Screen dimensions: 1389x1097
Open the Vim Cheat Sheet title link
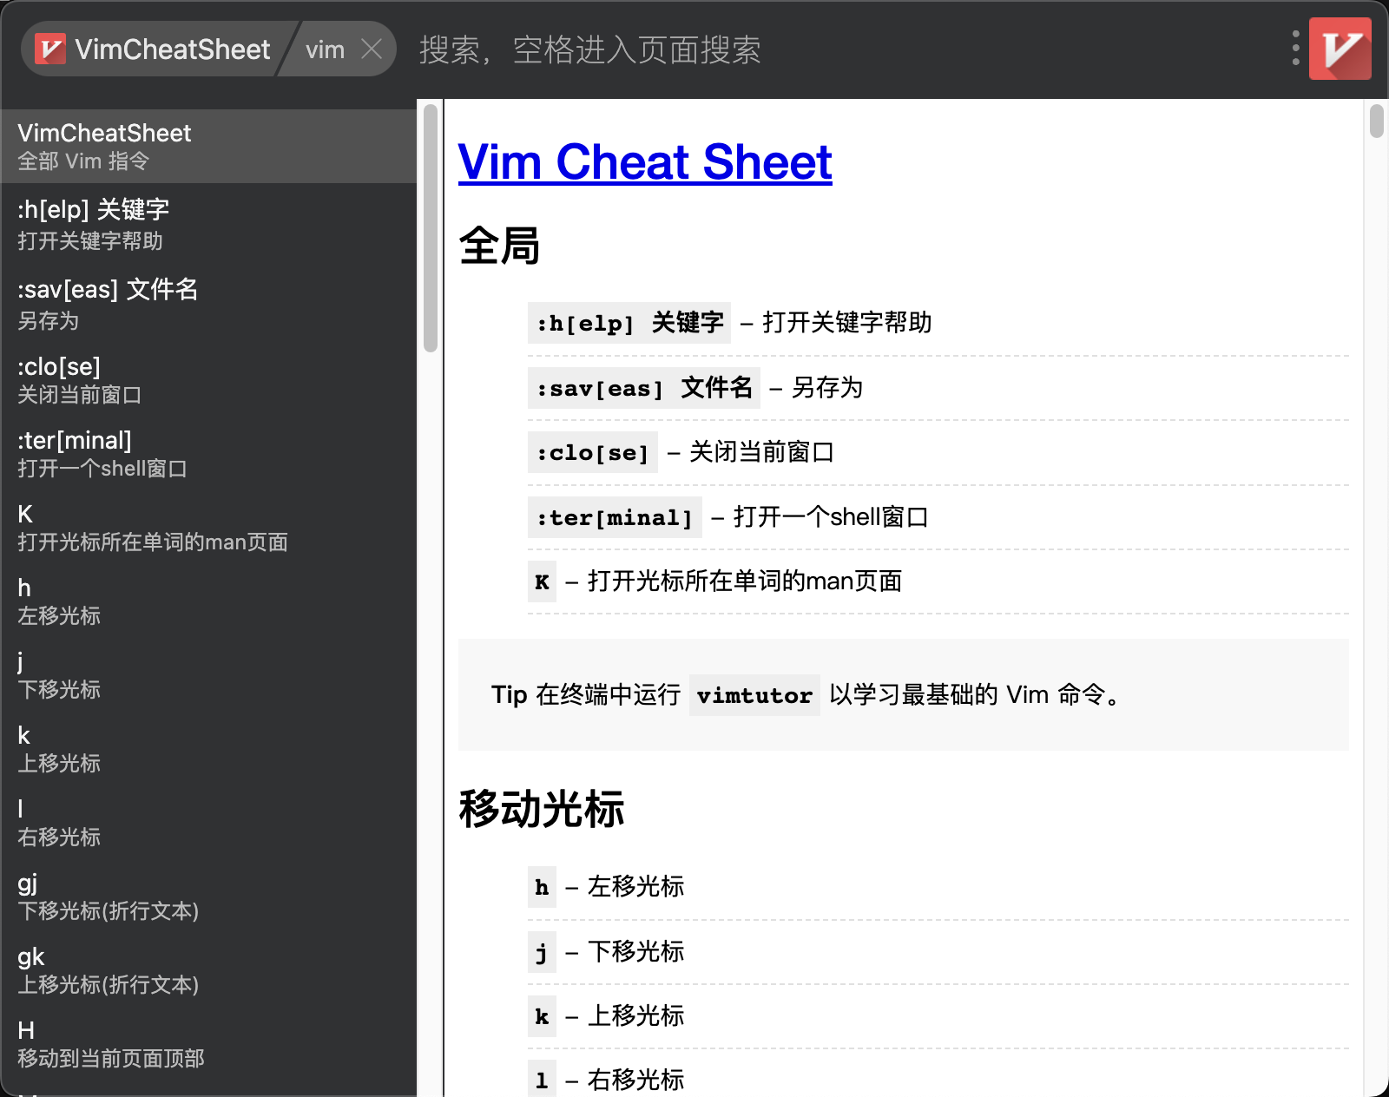645,161
